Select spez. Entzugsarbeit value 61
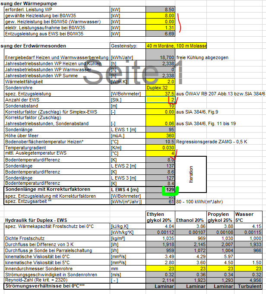Viewport: 266px width, 294px height. pos(160,202)
